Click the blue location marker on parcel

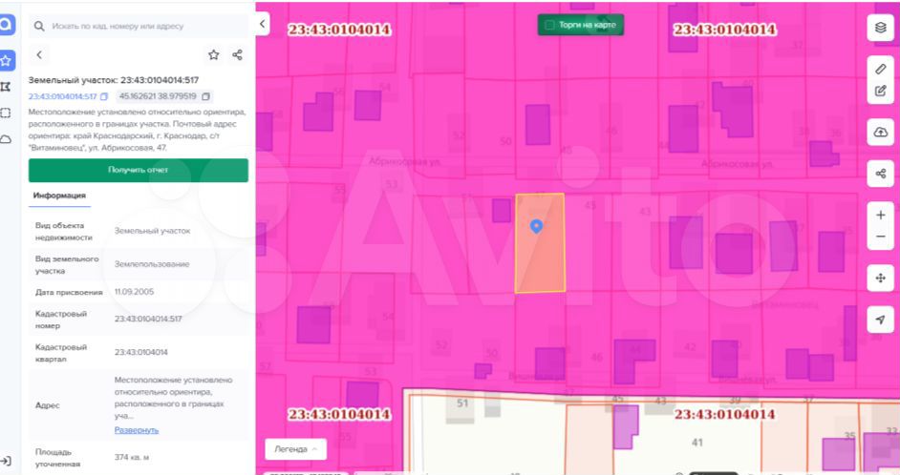[536, 226]
